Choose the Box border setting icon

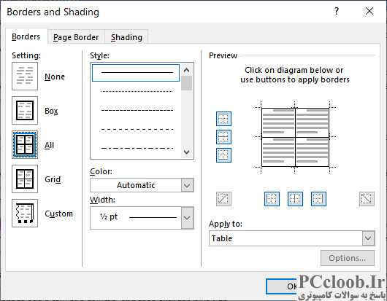click(25, 110)
